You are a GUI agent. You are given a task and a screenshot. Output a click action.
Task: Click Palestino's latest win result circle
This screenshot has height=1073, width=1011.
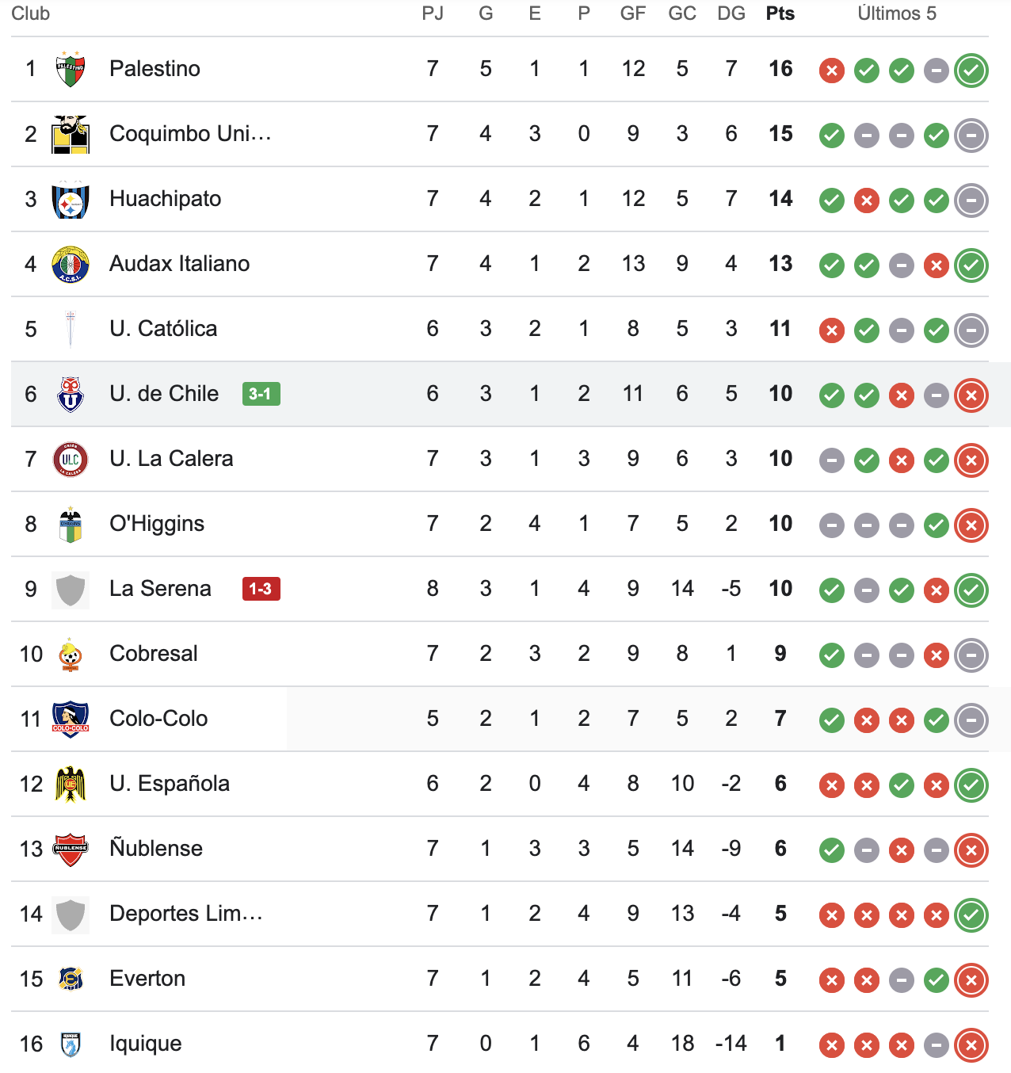pyautogui.click(x=971, y=71)
